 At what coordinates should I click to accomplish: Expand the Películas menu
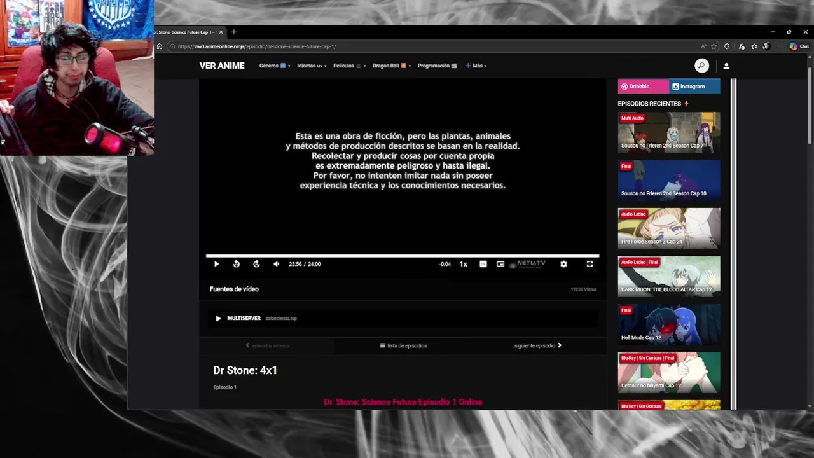click(349, 66)
